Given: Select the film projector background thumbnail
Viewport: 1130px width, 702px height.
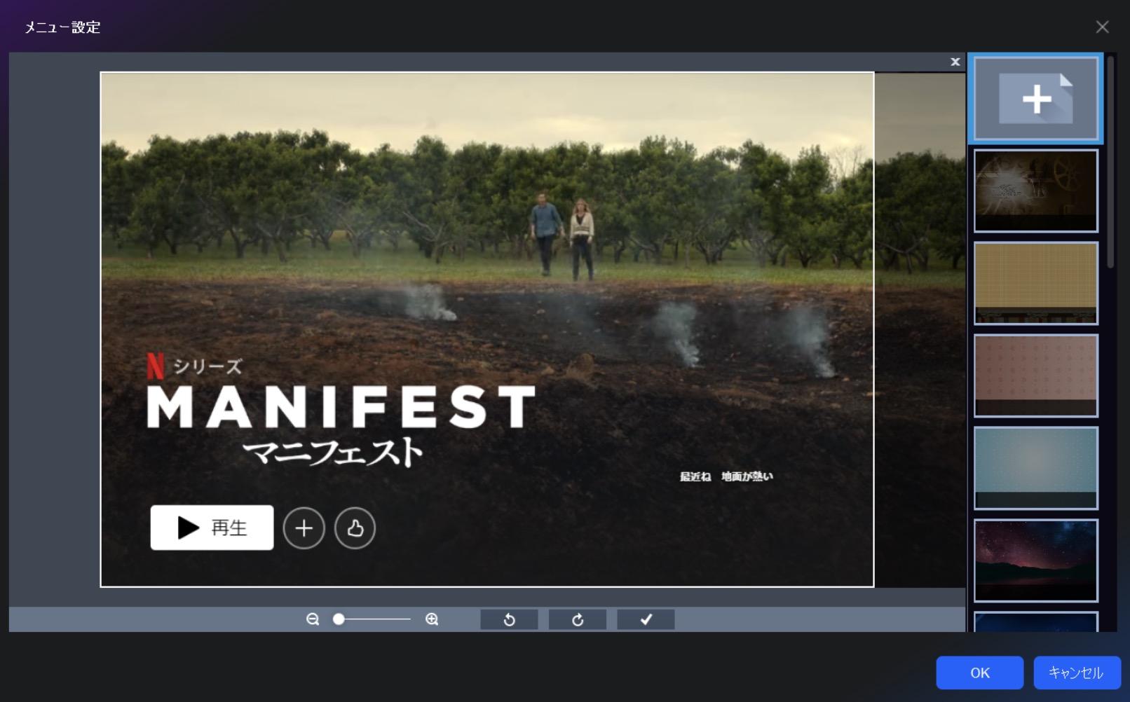Looking at the screenshot, I should [x=1036, y=191].
